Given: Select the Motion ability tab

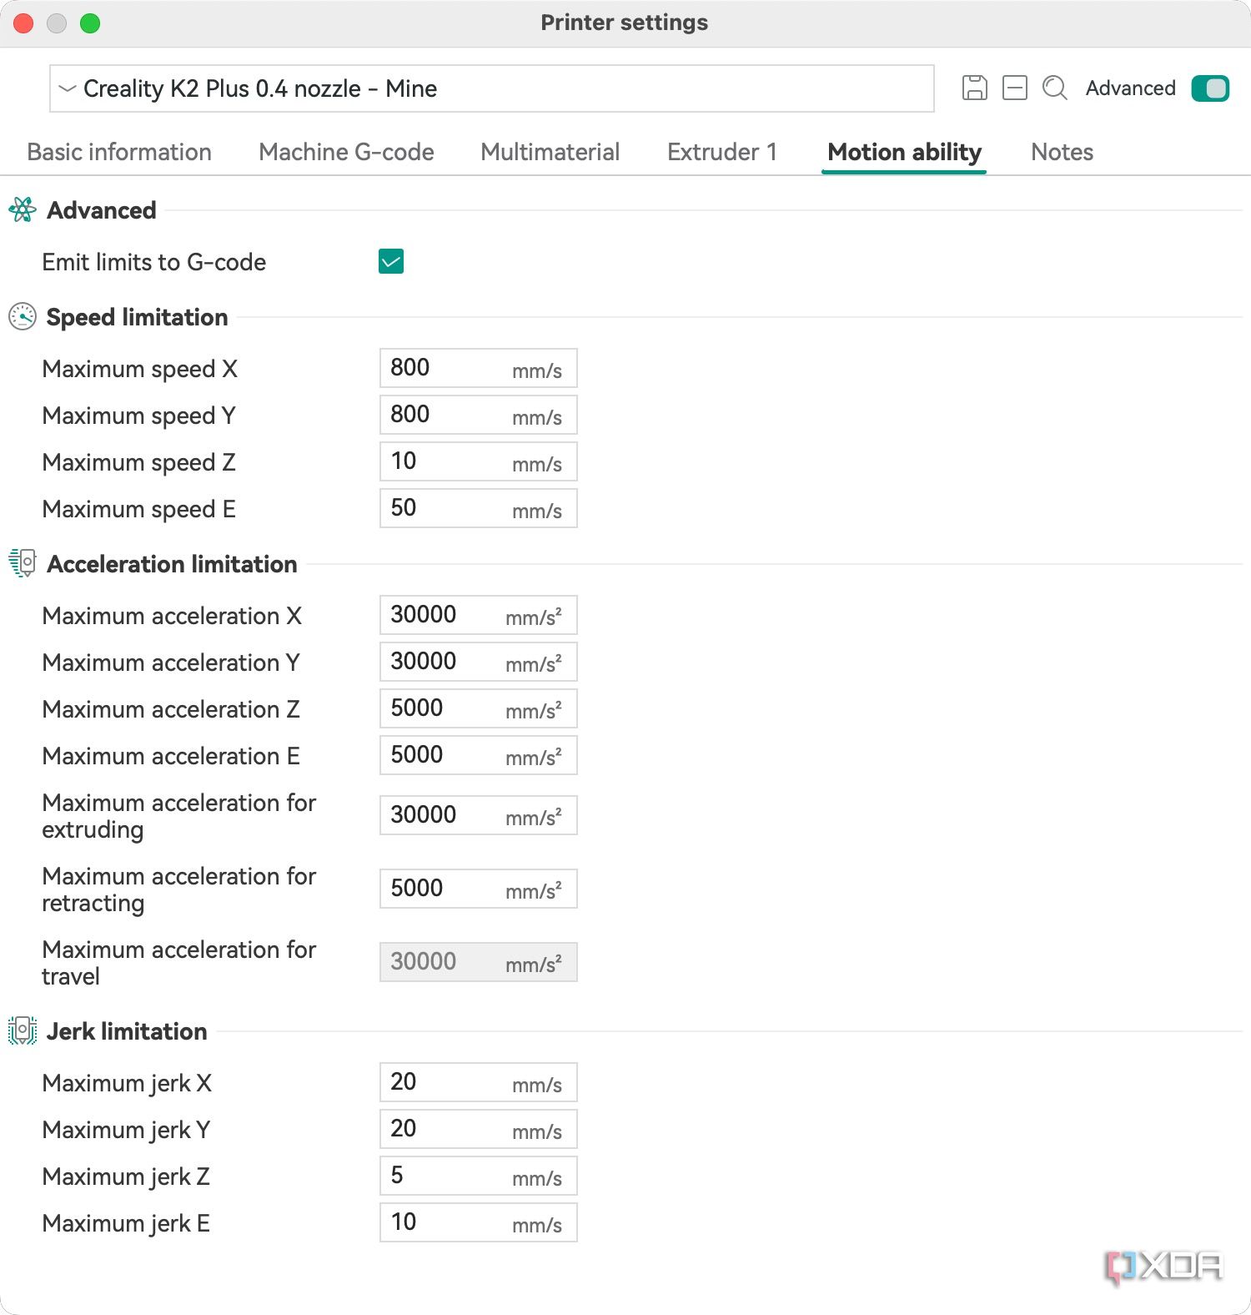Looking at the screenshot, I should point(904,152).
